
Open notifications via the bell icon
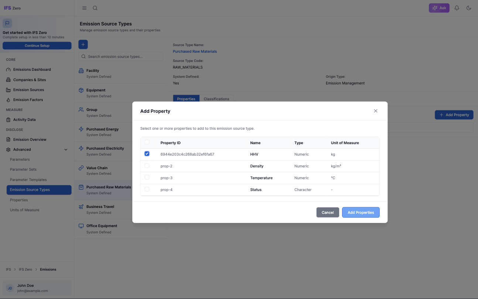pyautogui.click(x=457, y=8)
